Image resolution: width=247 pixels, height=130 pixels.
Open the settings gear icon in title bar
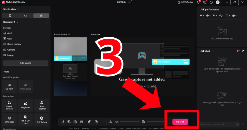click(x=211, y=2)
